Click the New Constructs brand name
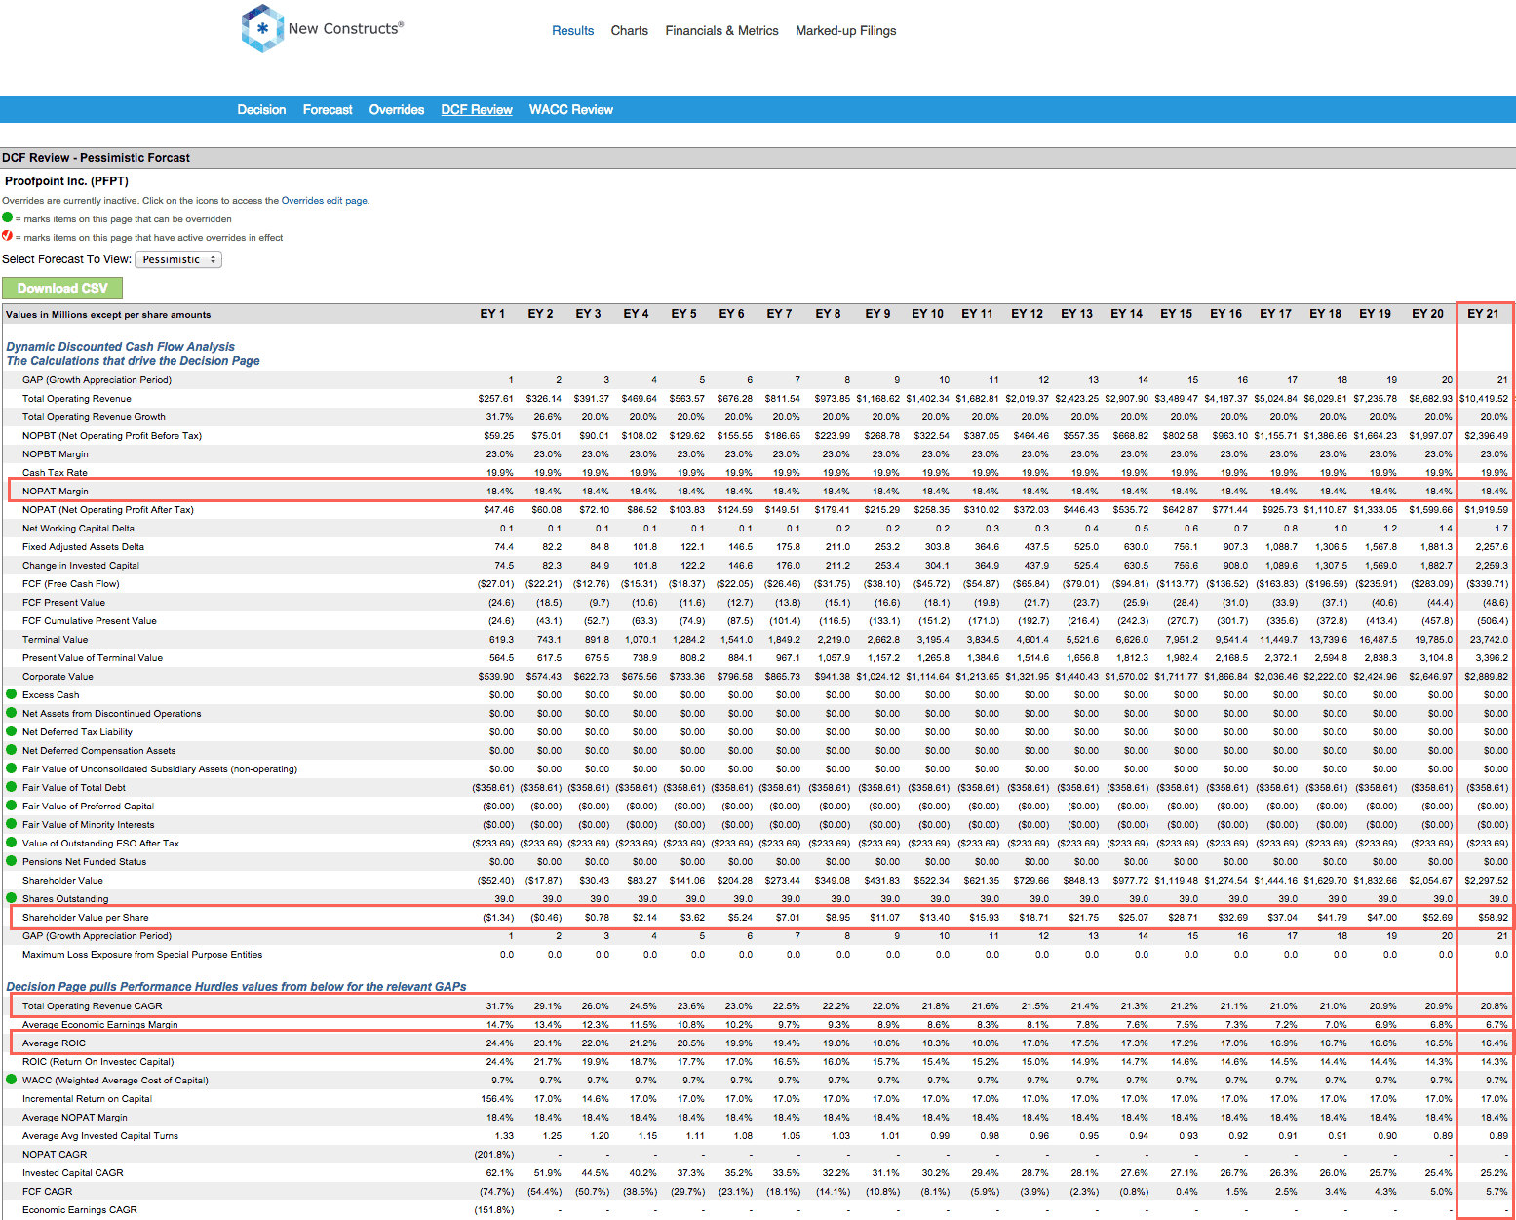This screenshot has width=1516, height=1220. pyautogui.click(x=345, y=28)
